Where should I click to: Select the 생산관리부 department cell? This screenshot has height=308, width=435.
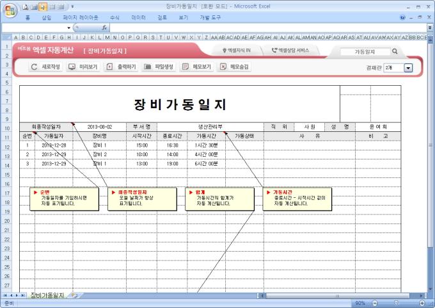click(210, 127)
